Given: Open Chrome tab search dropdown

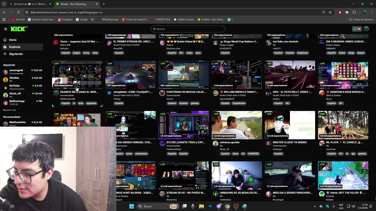Looking at the screenshot, I should (4, 4).
